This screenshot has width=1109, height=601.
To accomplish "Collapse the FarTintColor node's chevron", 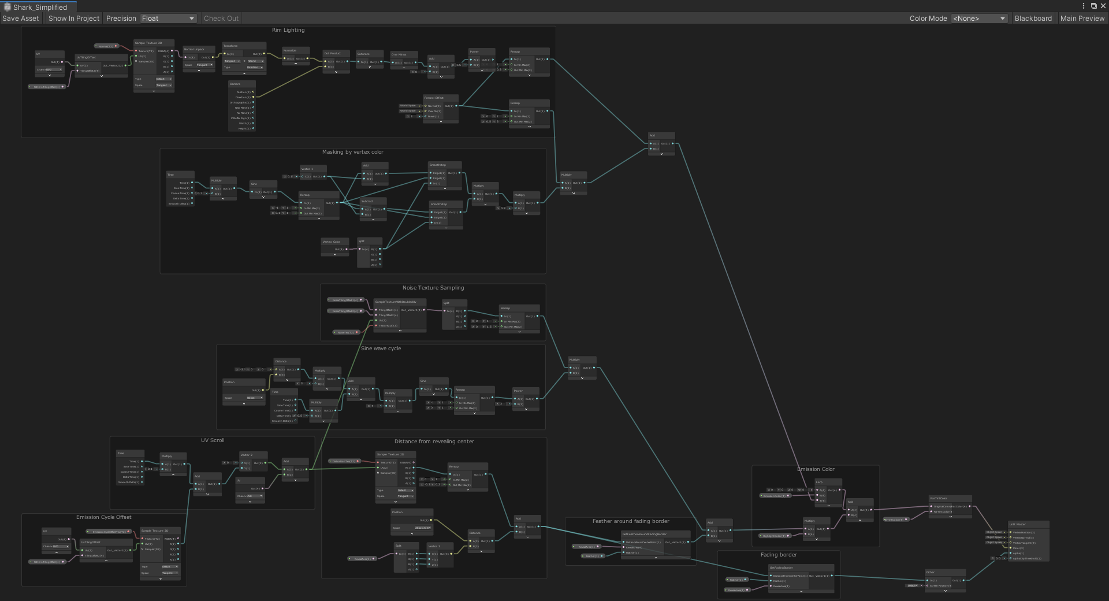I will click(x=951, y=517).
